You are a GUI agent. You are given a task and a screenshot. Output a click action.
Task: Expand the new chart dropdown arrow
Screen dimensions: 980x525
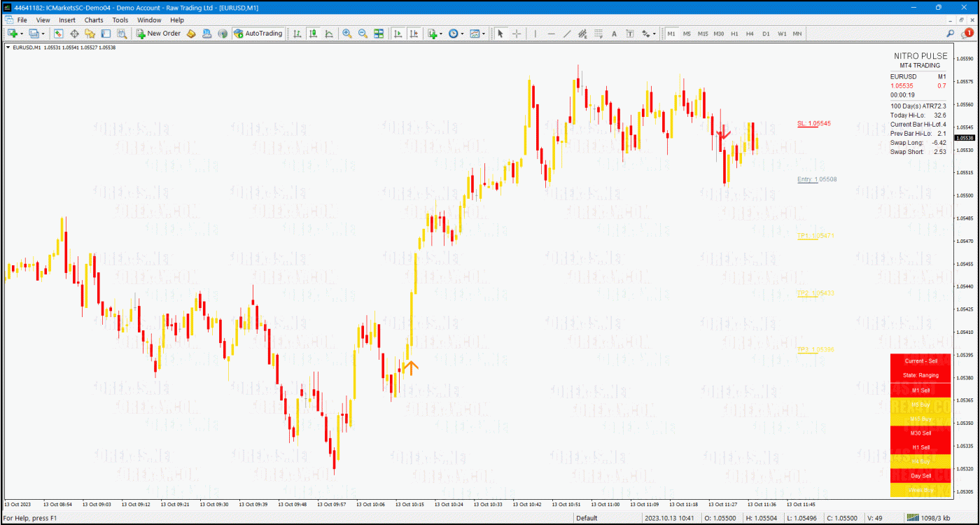[21, 34]
